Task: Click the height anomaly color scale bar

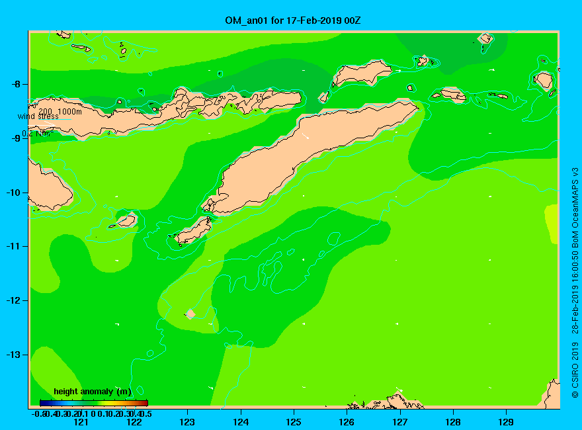Action: (x=94, y=403)
